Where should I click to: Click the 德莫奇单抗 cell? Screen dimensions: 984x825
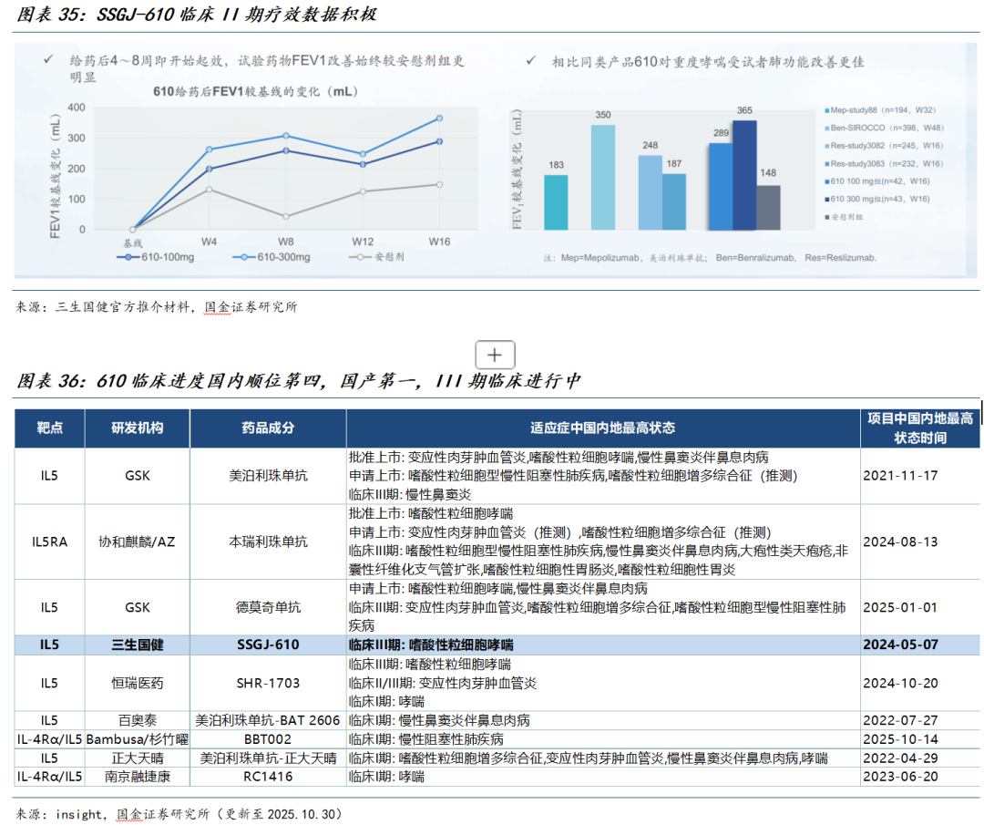click(x=268, y=608)
